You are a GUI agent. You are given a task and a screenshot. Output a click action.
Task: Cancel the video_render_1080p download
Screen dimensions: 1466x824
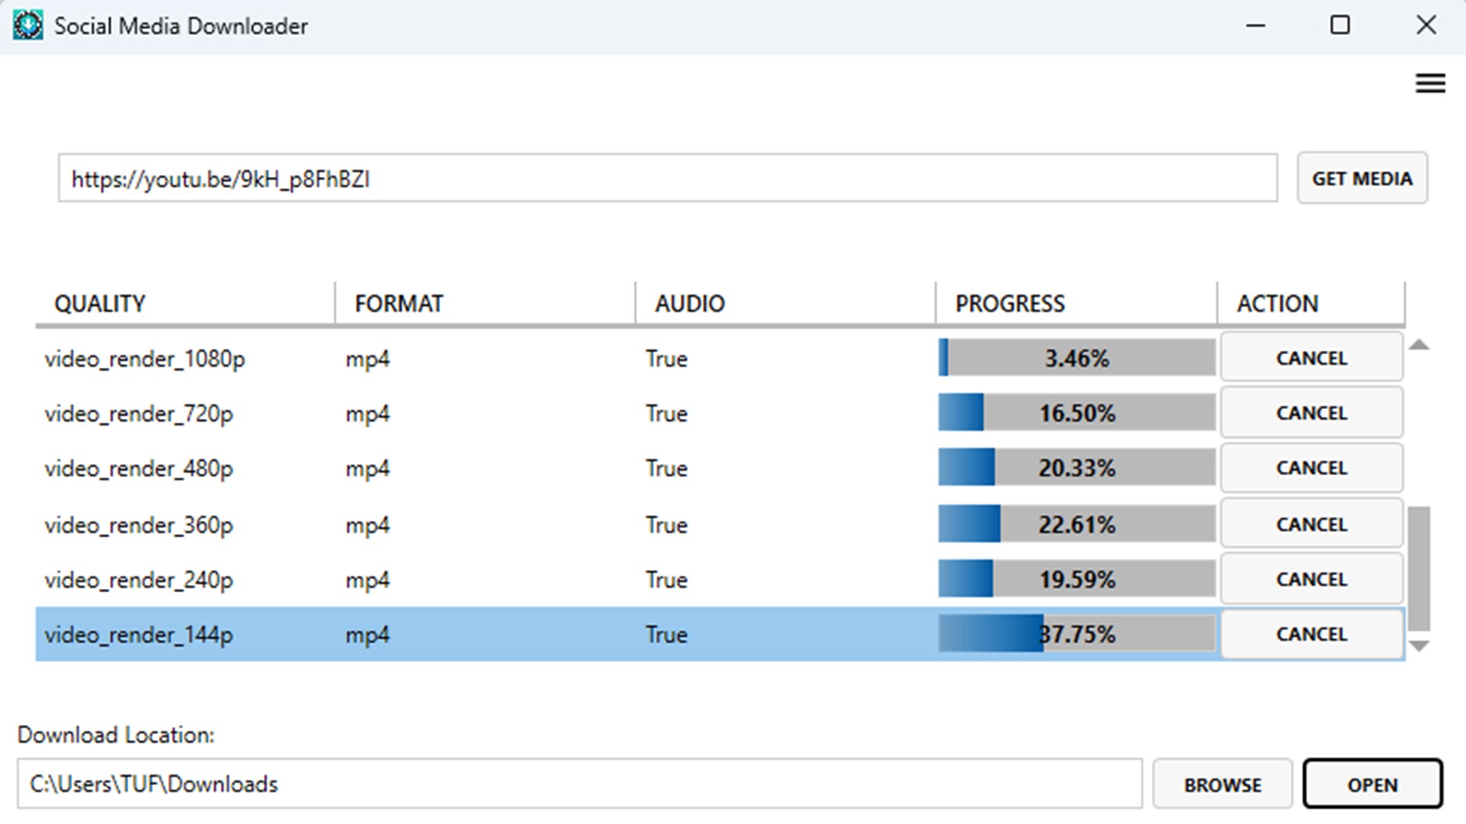[x=1311, y=358]
